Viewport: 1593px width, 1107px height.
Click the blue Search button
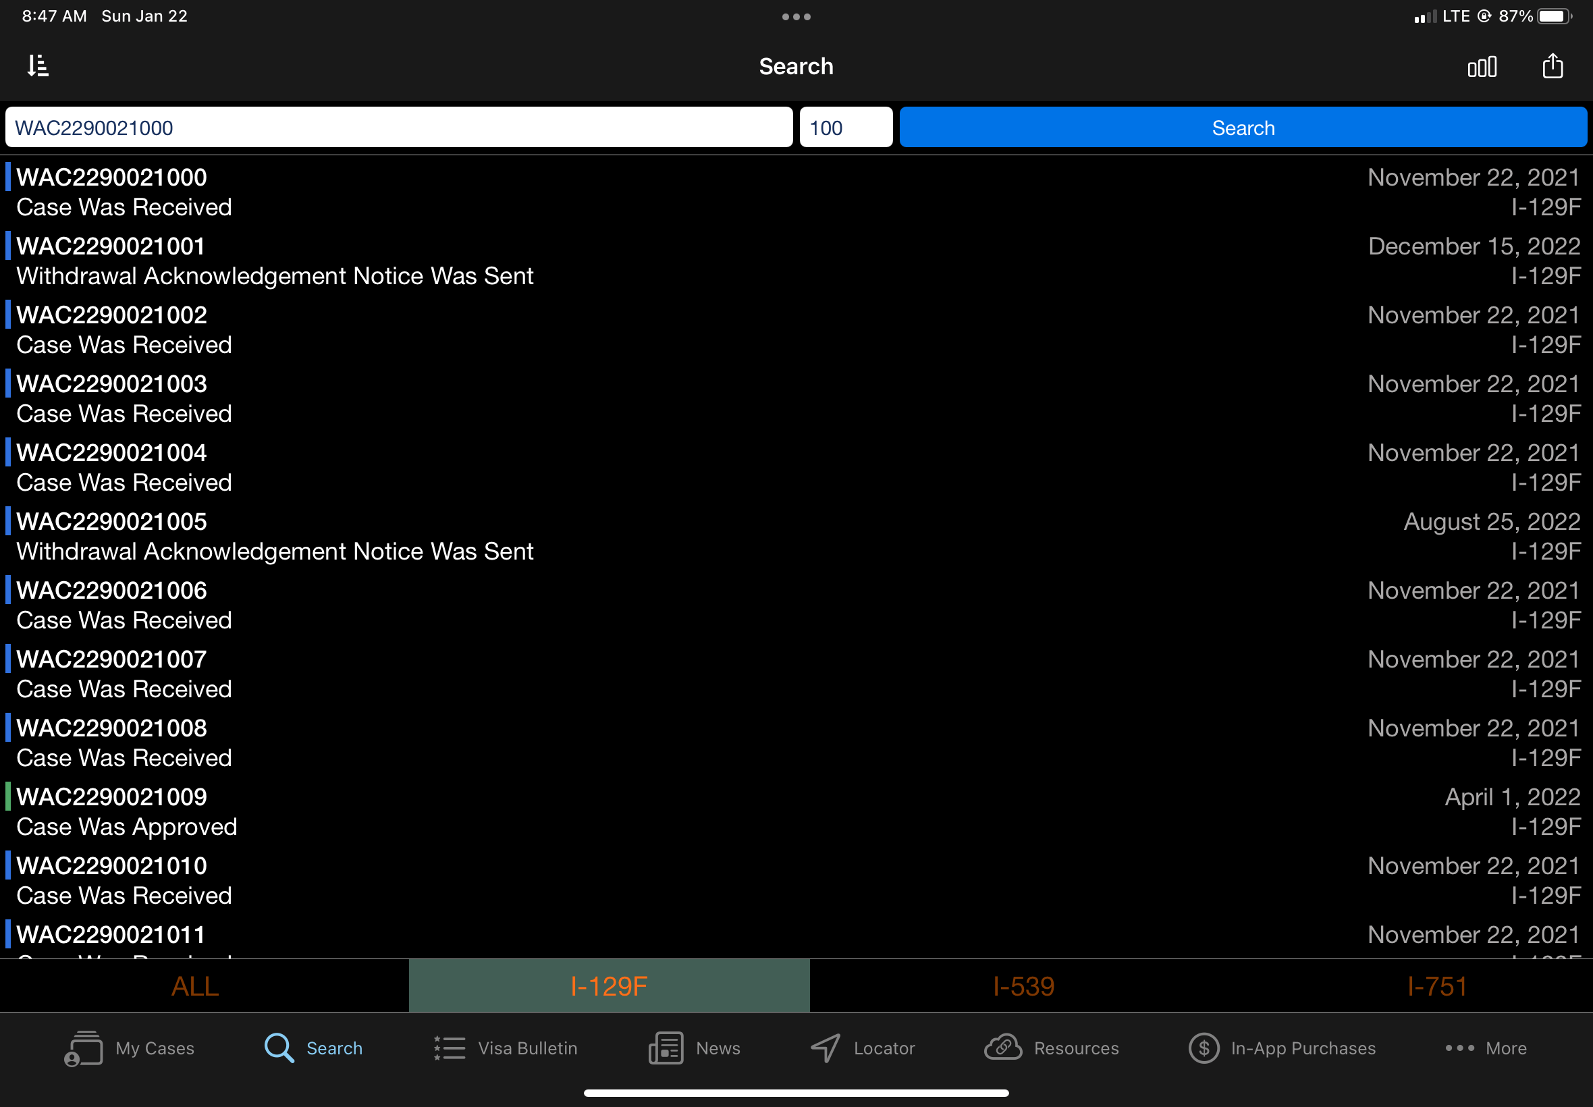(1243, 128)
